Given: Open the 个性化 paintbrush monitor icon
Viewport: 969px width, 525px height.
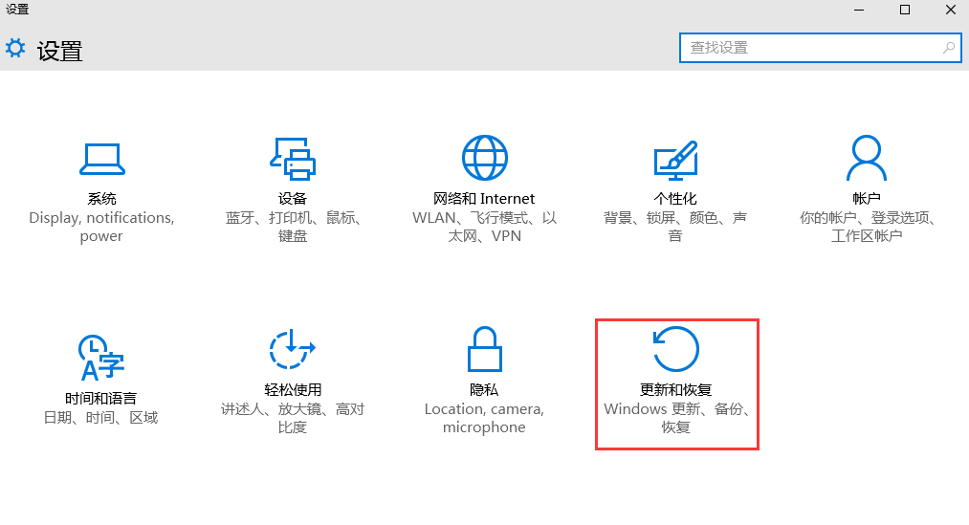Looking at the screenshot, I should coord(675,160).
